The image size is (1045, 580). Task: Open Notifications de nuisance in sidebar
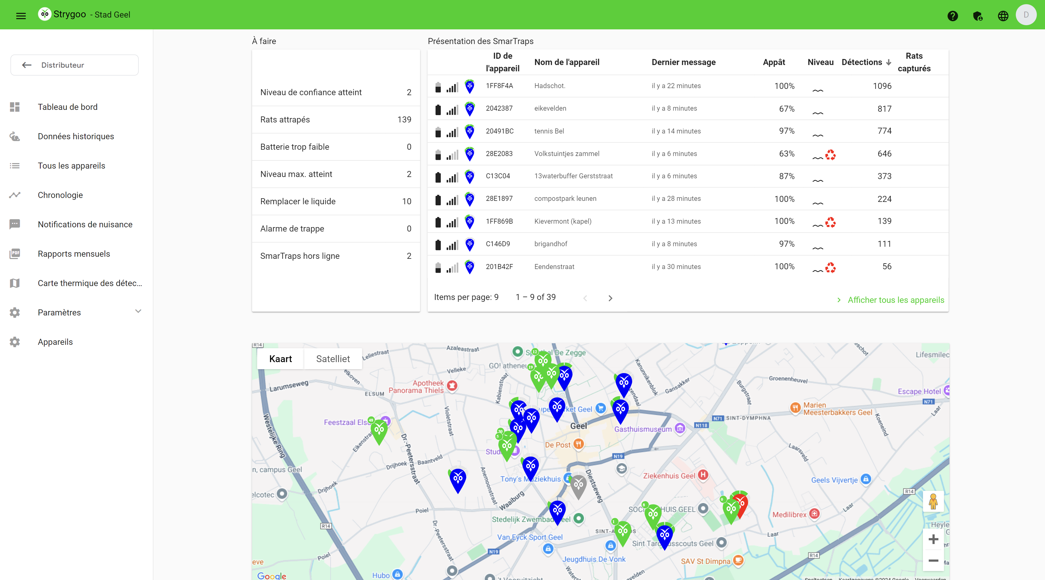pyautogui.click(x=76, y=224)
